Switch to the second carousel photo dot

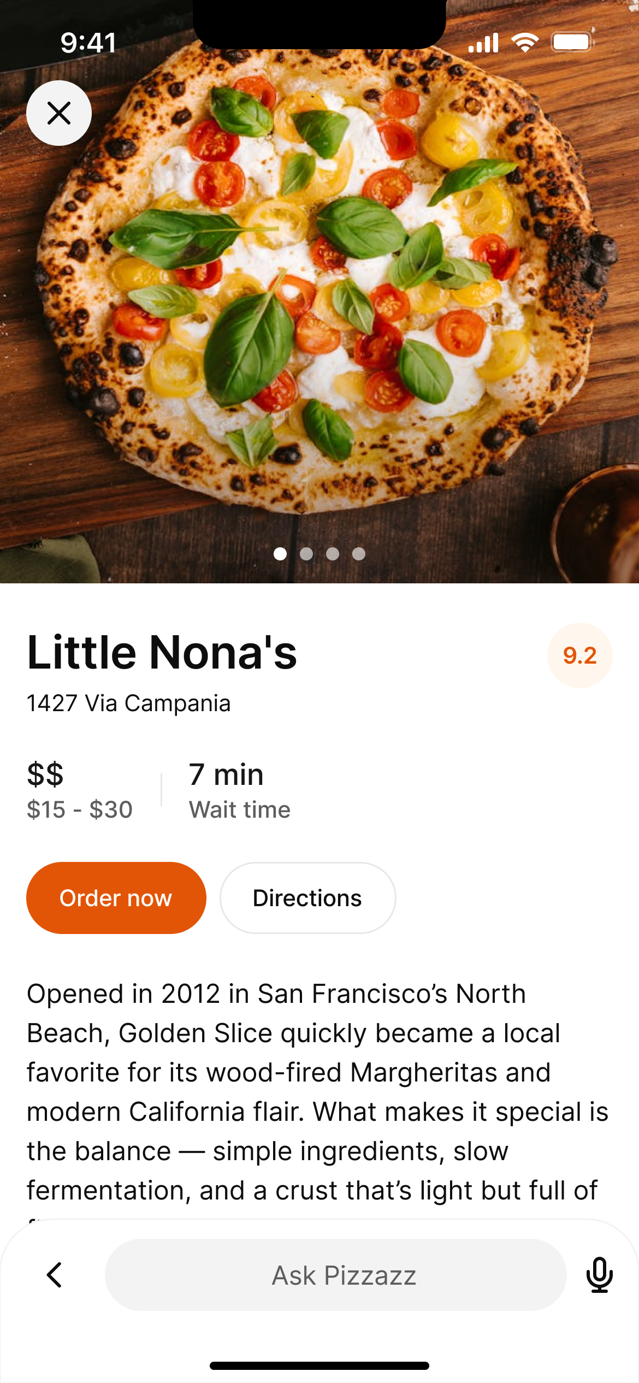tap(306, 554)
